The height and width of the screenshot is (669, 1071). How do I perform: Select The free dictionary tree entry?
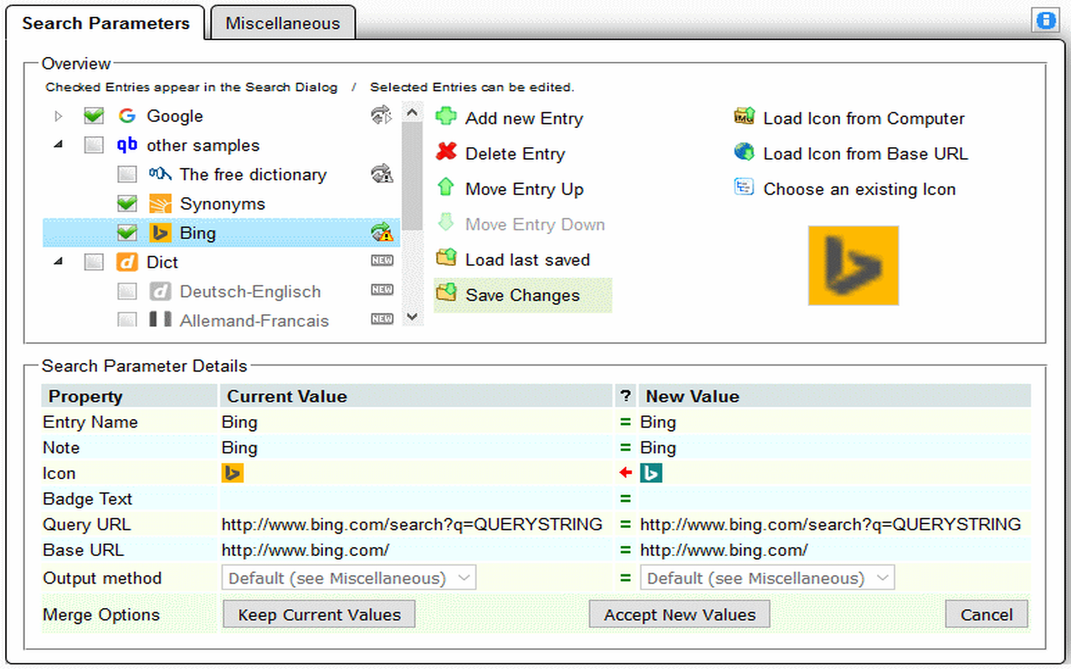pos(253,175)
